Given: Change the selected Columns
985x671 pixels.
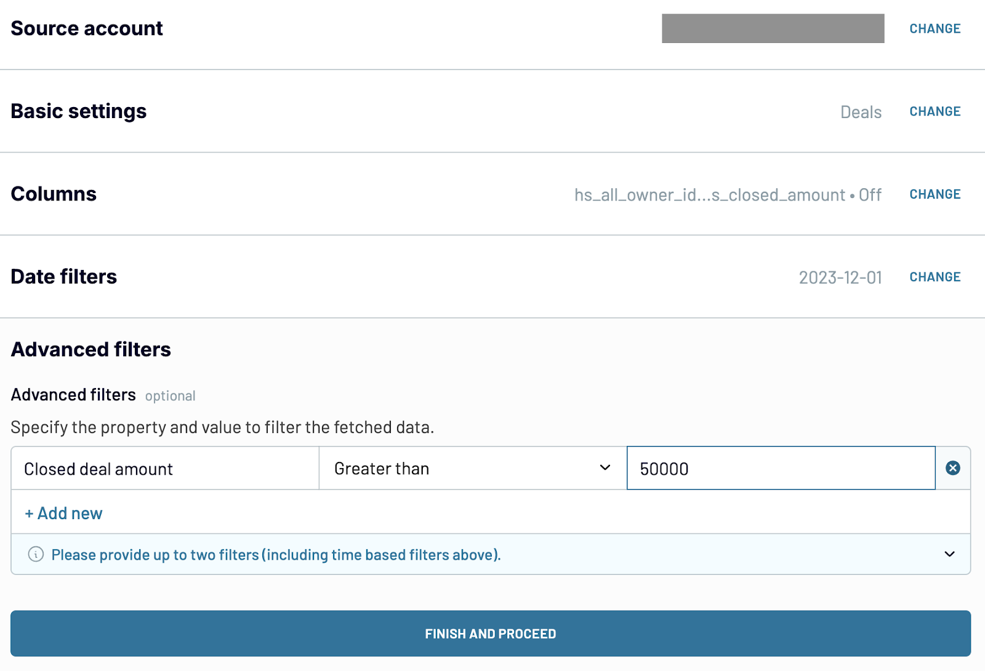Looking at the screenshot, I should pyautogui.click(x=935, y=194).
